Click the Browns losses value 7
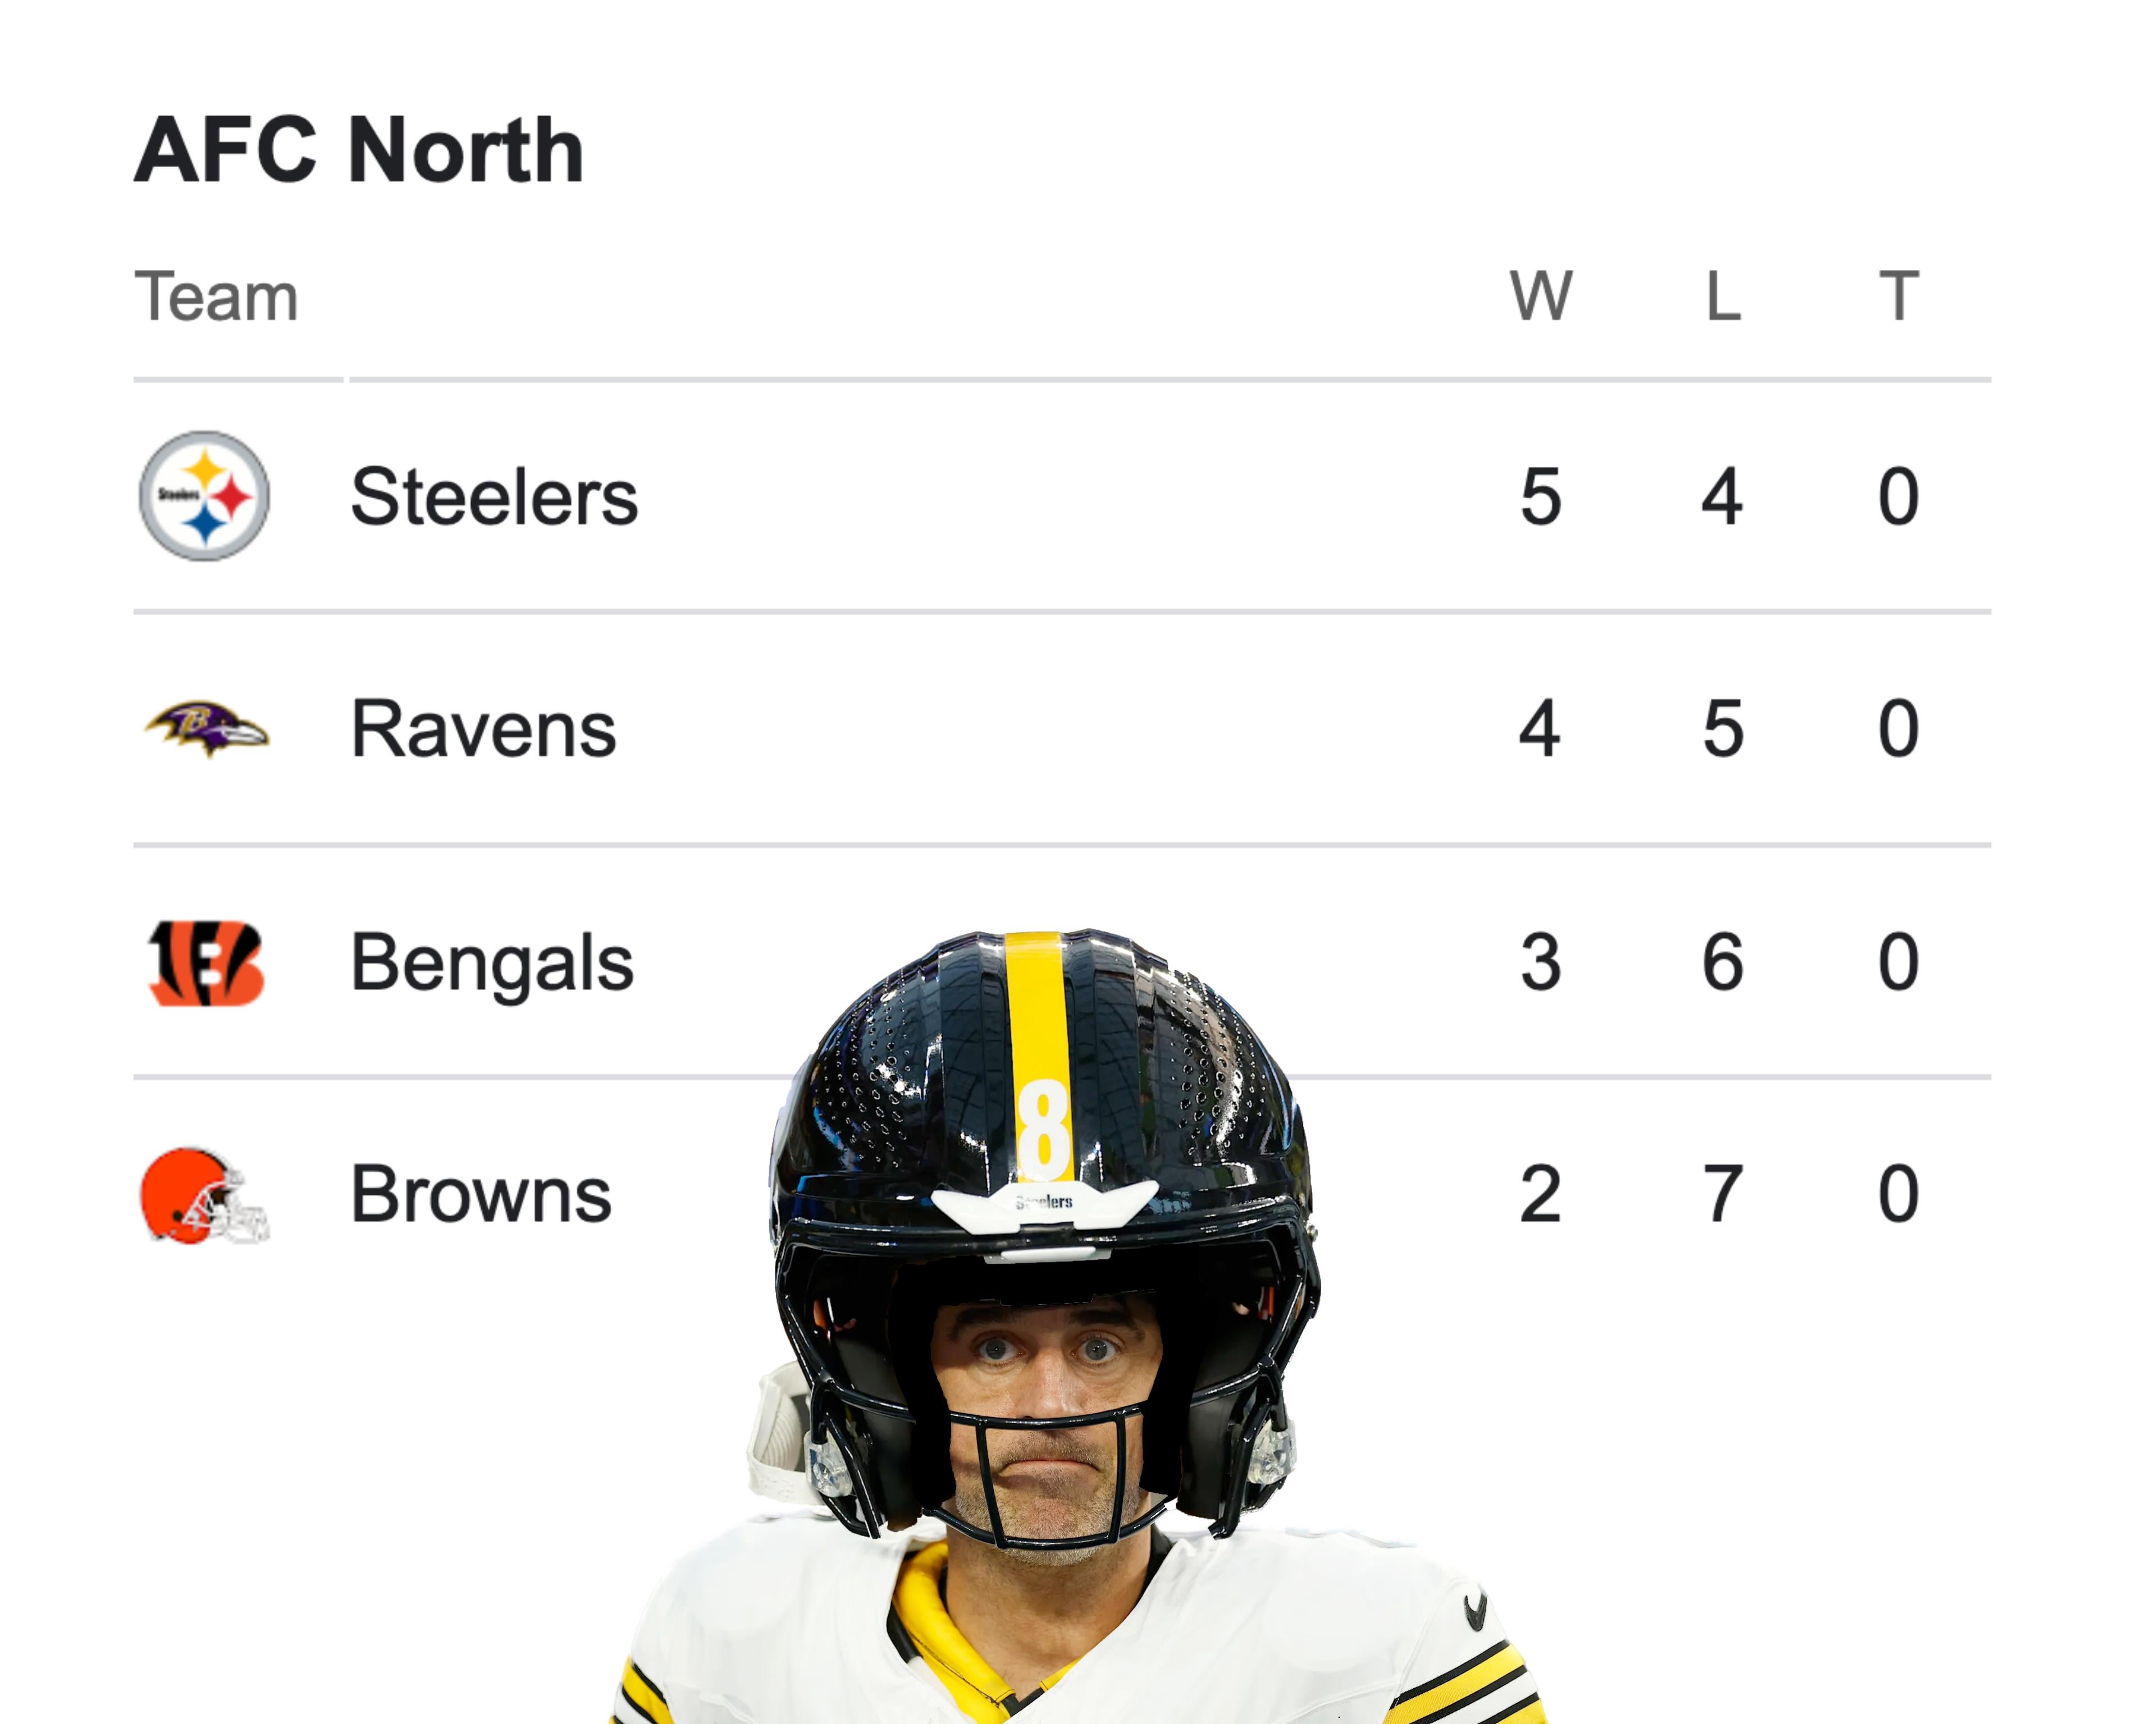The height and width of the screenshot is (1724, 2156). [x=1723, y=1194]
